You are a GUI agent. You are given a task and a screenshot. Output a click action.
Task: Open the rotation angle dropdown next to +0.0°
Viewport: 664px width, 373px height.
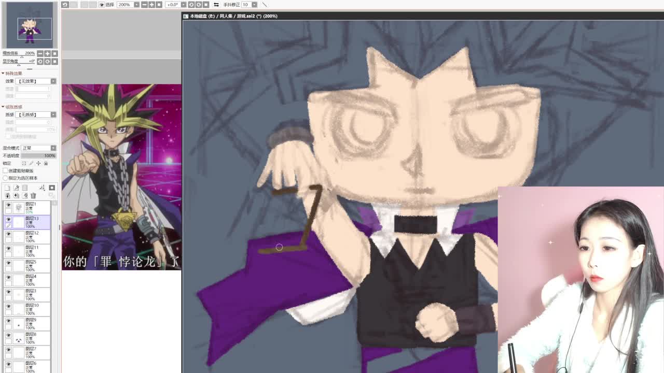click(184, 5)
